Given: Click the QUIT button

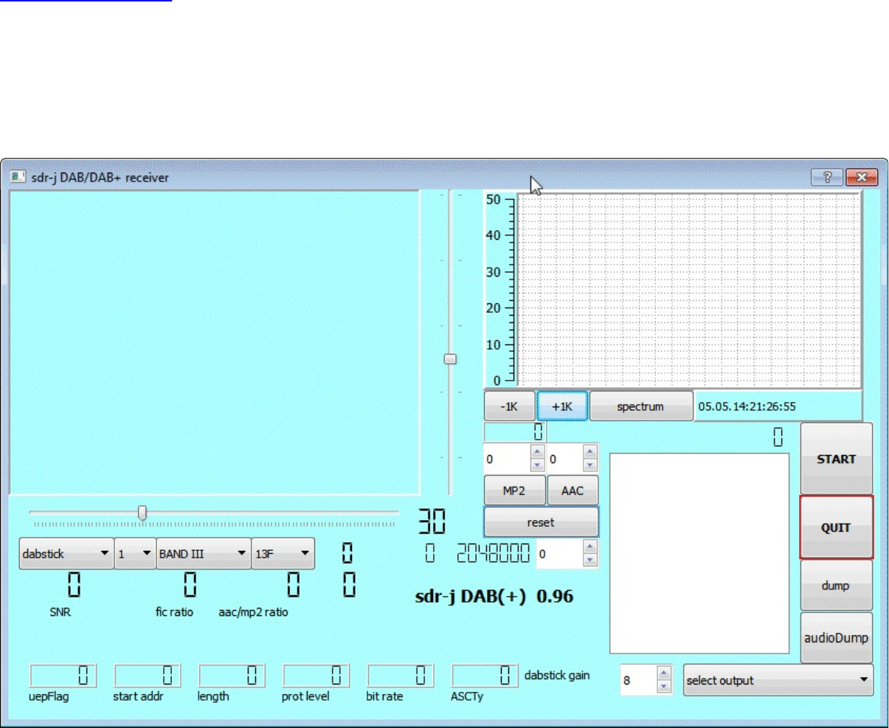Looking at the screenshot, I should click(x=836, y=527).
